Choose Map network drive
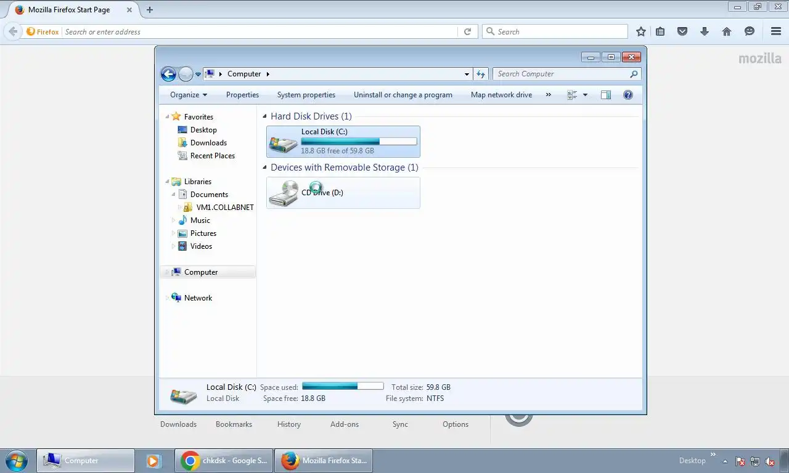The height and width of the screenshot is (473, 789). click(501, 95)
